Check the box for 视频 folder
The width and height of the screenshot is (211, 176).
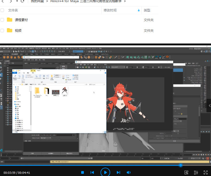pyautogui.click(x=2, y=30)
